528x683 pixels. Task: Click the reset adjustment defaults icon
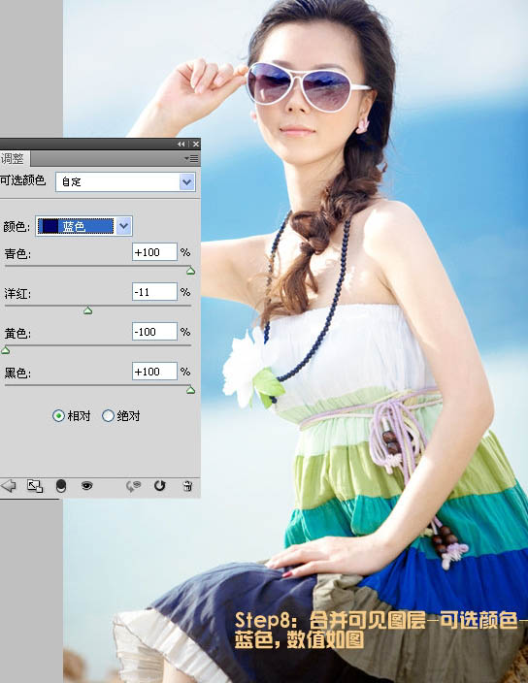click(x=160, y=485)
